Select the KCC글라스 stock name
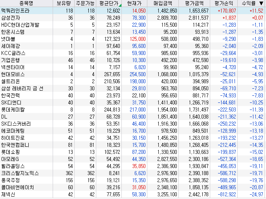The width and height of the screenshot is (266, 199). pyautogui.click(x=13, y=53)
